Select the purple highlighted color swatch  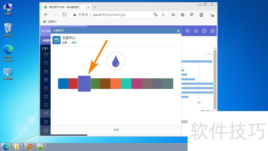[x=84, y=84]
